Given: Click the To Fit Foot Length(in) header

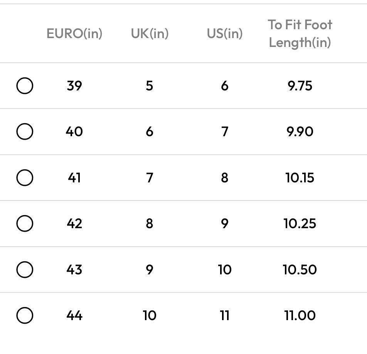Looking at the screenshot, I should click(x=300, y=33).
